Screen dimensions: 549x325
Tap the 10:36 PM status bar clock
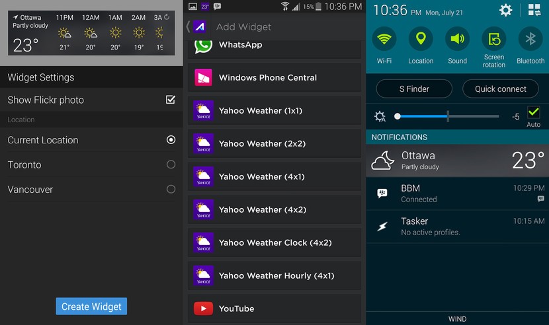[x=343, y=7]
